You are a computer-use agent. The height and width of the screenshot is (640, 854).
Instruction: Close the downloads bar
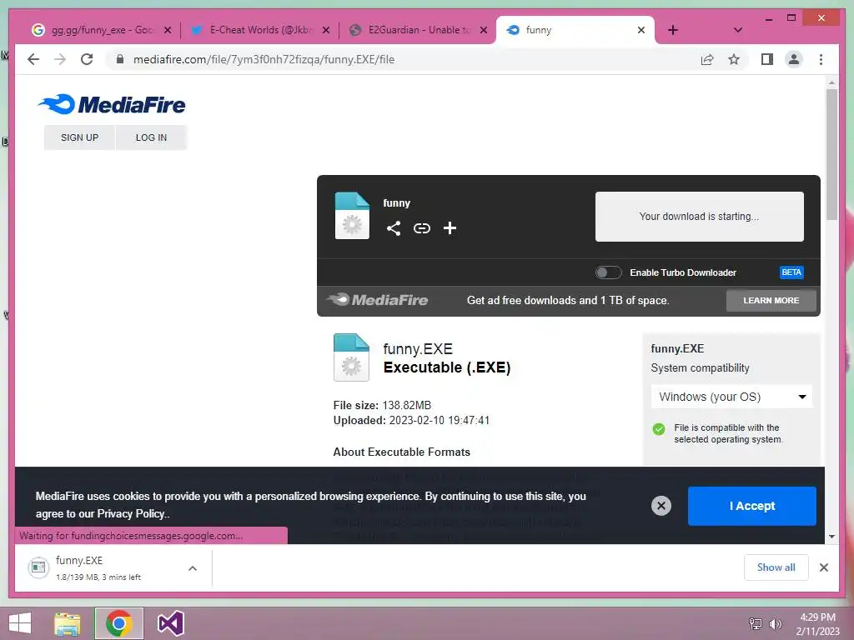(824, 567)
